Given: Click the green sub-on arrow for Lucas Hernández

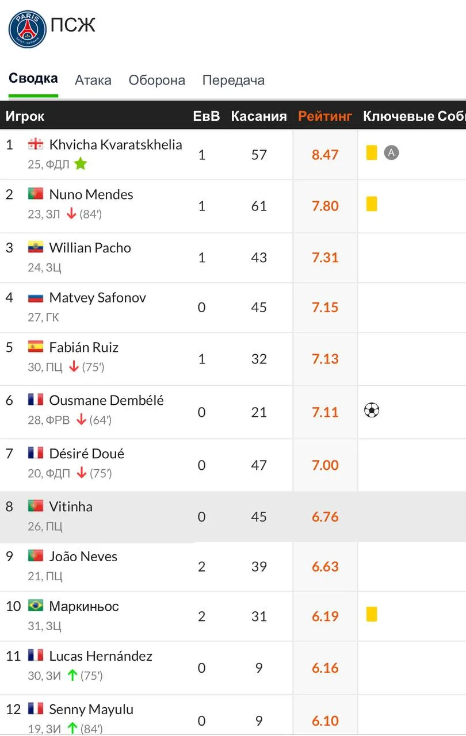Looking at the screenshot, I should [x=72, y=675].
